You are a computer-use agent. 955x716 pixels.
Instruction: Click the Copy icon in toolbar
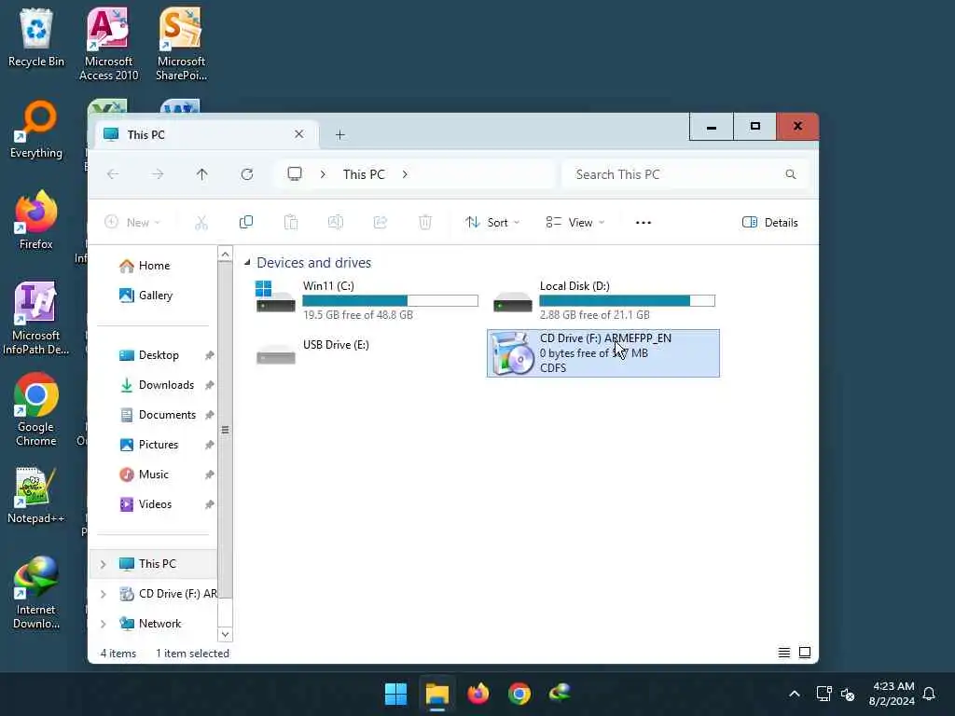[x=246, y=222]
